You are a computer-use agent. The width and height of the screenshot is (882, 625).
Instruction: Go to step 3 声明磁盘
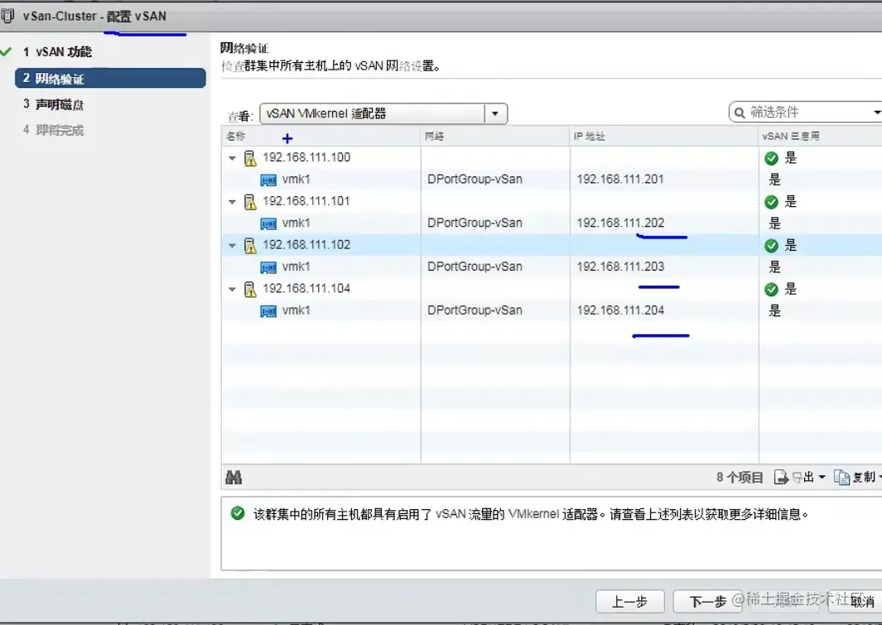[x=54, y=104]
